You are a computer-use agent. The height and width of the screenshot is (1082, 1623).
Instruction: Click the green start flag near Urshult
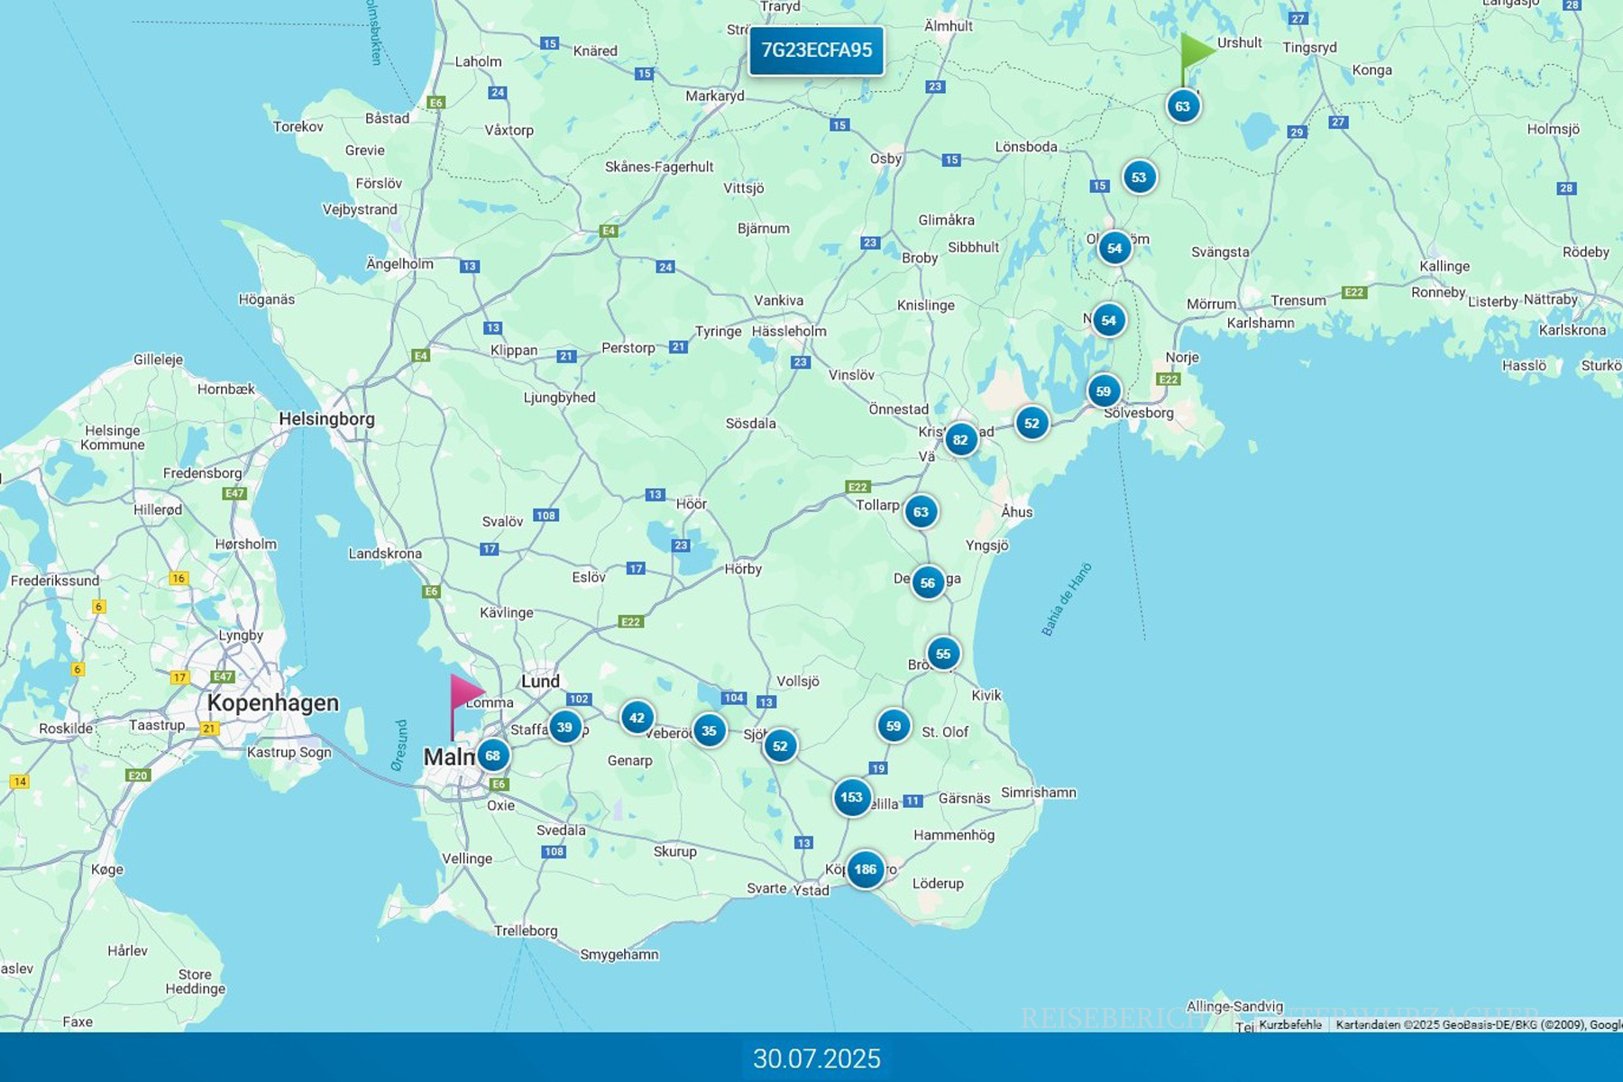point(1196,52)
